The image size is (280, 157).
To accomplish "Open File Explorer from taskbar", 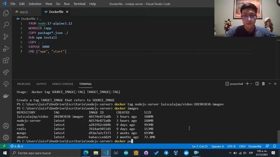I will pyautogui.click(x=96, y=153).
